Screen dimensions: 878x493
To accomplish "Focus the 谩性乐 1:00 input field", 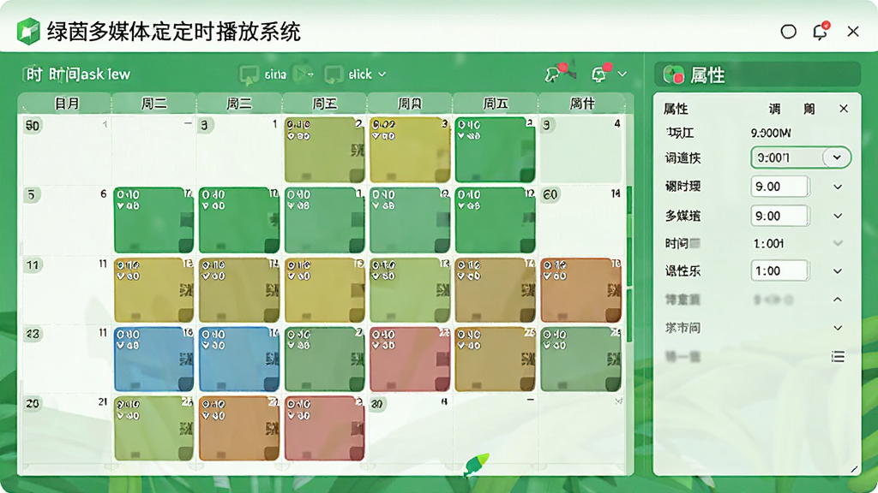I will [780, 271].
